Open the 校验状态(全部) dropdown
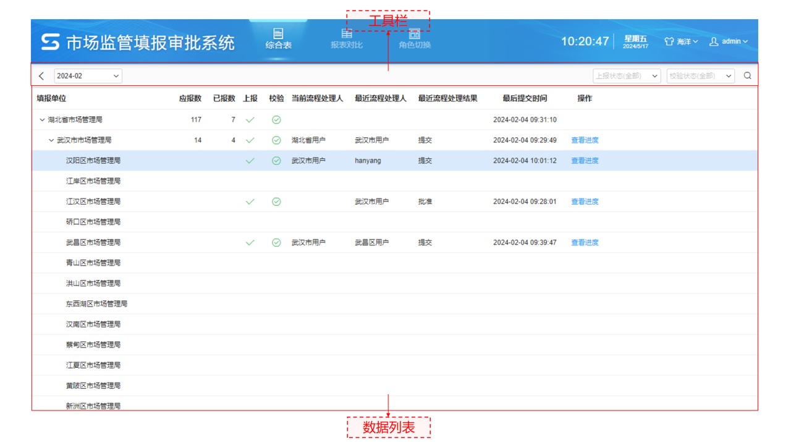 [700, 75]
